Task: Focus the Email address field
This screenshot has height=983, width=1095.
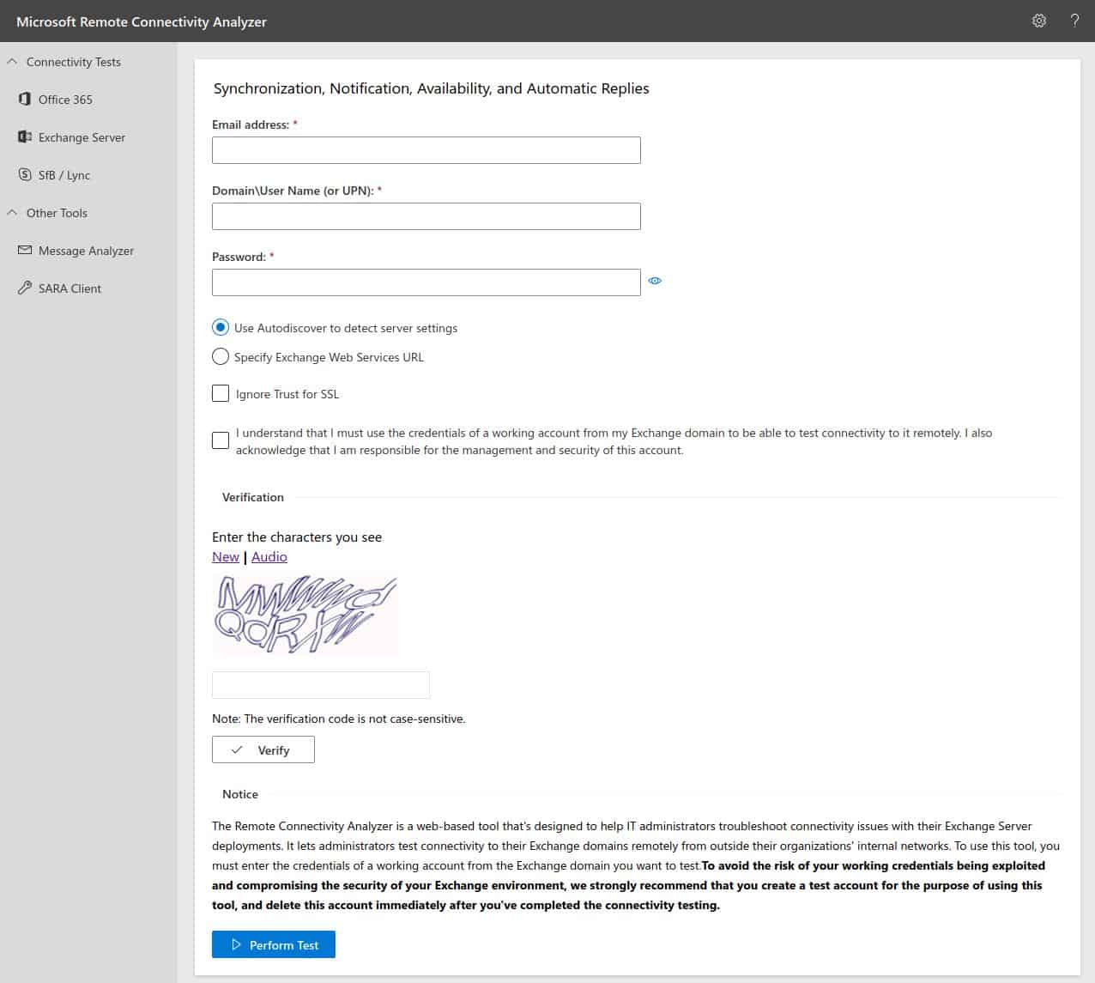Action: tap(427, 150)
